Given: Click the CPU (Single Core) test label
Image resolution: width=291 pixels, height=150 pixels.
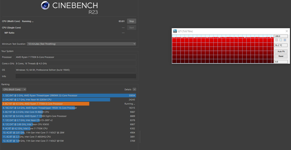Looking at the screenshot, I should (x=11, y=28).
